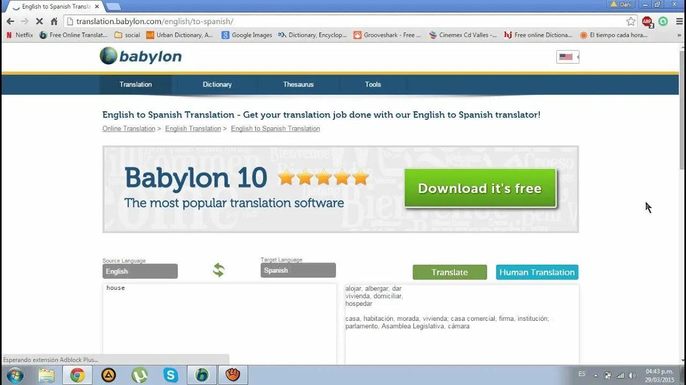Image resolution: width=686 pixels, height=385 pixels.
Task: Open the Spanish target language dropdown
Action: 298,270
